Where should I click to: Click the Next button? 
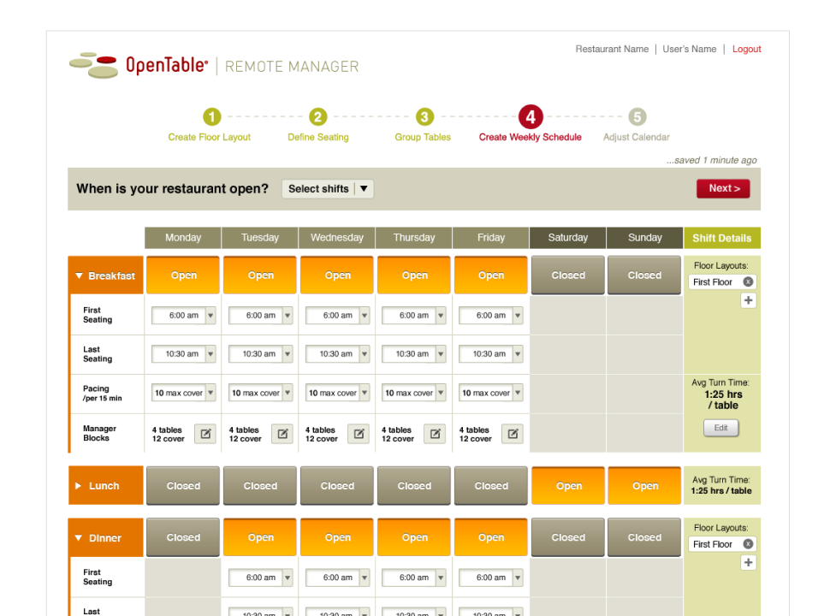point(723,188)
